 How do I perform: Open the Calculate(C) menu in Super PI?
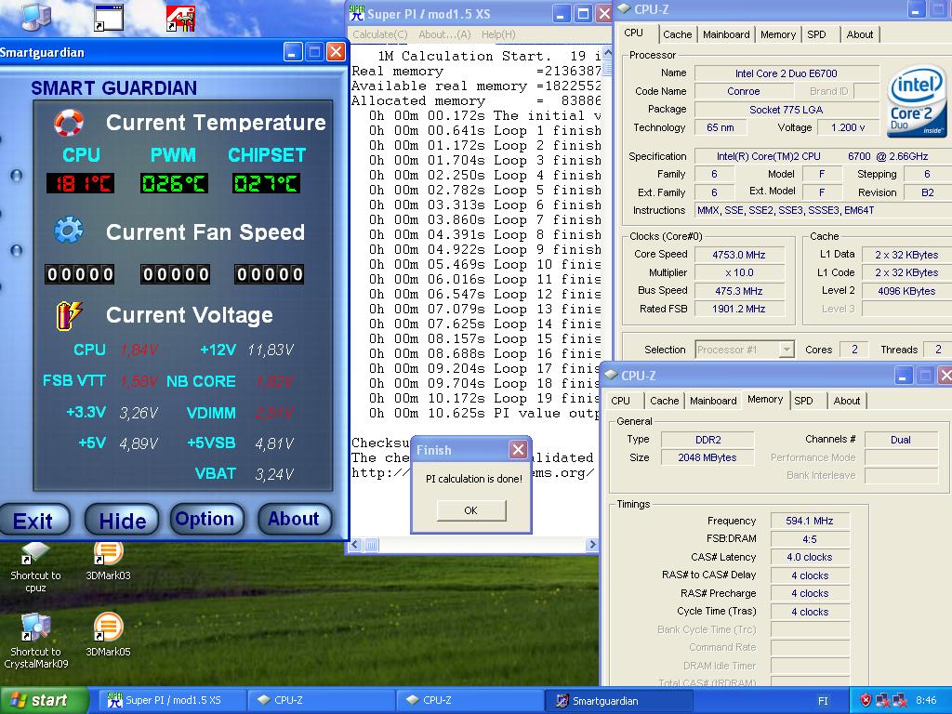pyautogui.click(x=380, y=34)
